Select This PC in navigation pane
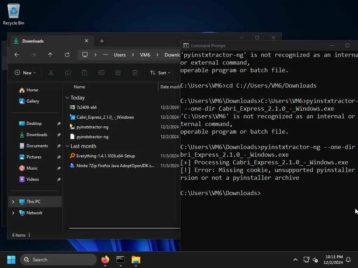Image resolution: width=358 pixels, height=268 pixels. click(x=35, y=202)
